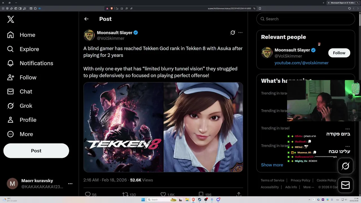
Task: Open the floating Grok button
Action: [x=345, y=166]
